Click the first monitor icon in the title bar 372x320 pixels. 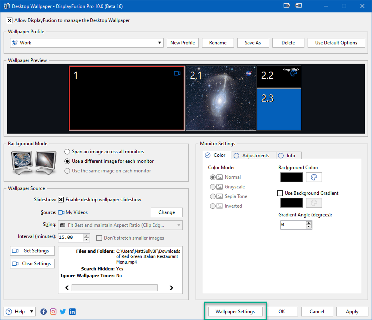(286, 6)
